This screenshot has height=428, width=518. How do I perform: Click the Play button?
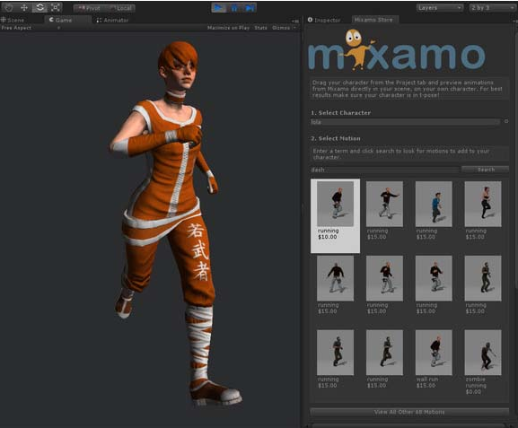219,8
